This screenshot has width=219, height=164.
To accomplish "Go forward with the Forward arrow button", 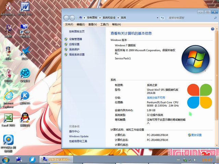I will click(72, 18).
